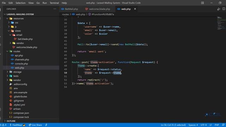Open the Help menu
226x127 pixels.
pyautogui.click(x=64, y=3)
